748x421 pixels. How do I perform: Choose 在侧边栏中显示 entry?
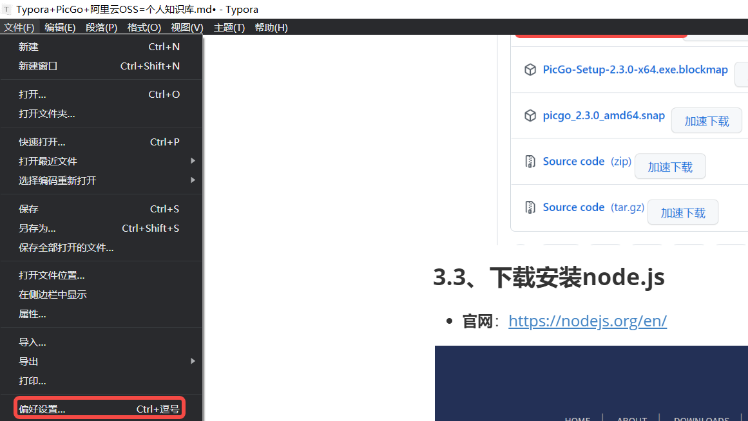pyautogui.click(x=101, y=295)
